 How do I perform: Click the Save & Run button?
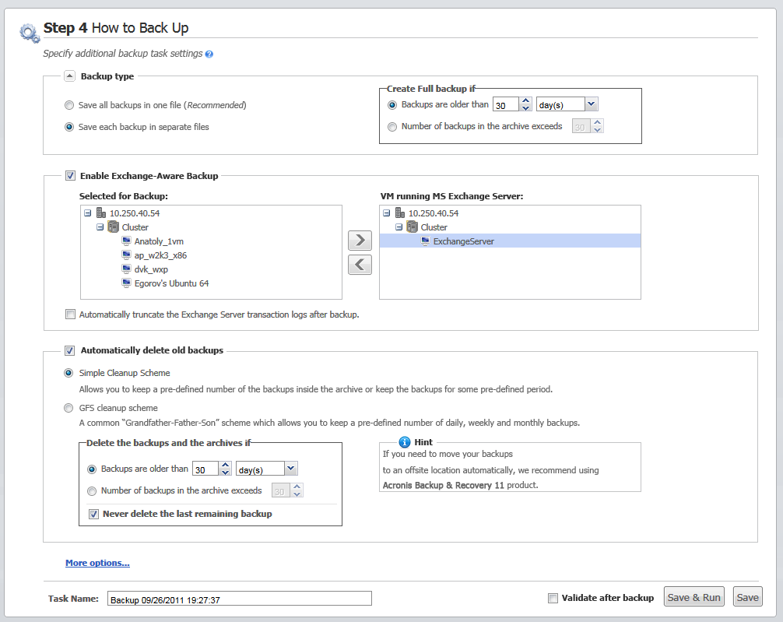693,597
